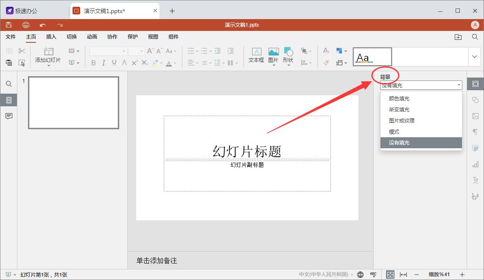Increase font size icon
Image resolution: width=484 pixels, height=280 pixels.
click(x=150, y=51)
